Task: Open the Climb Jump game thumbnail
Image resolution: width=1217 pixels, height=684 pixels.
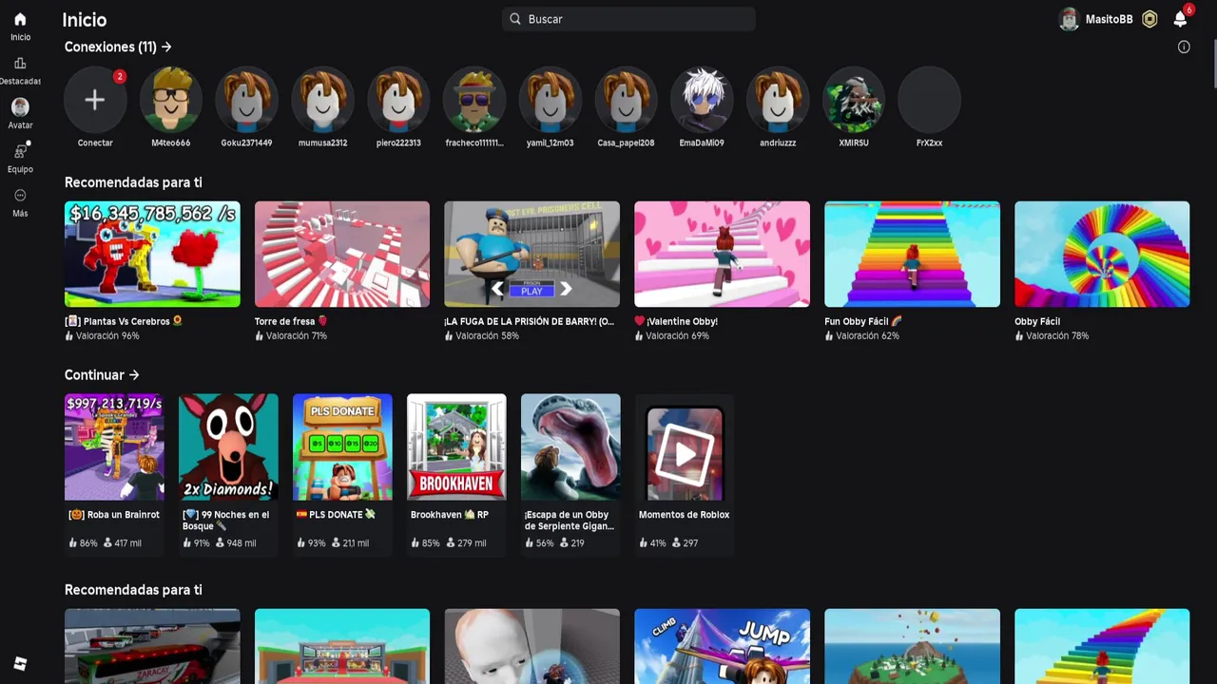Action: pyautogui.click(x=722, y=646)
